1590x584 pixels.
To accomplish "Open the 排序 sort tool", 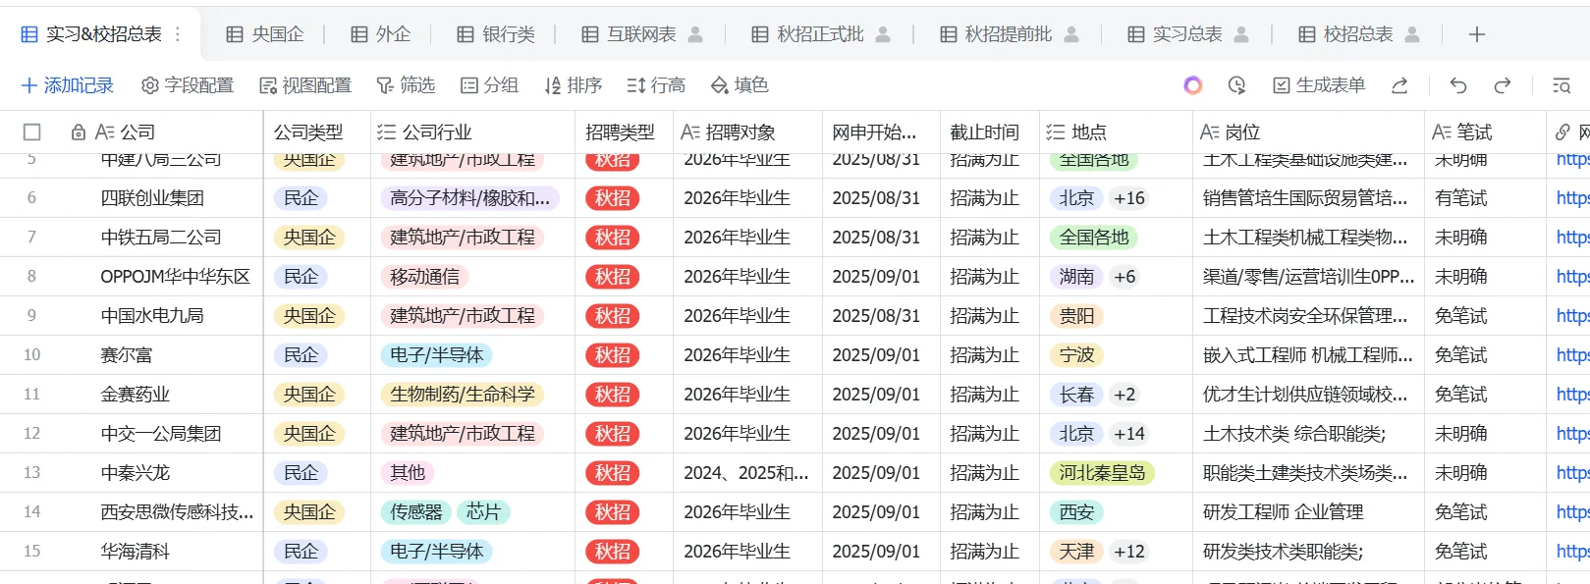I will point(573,85).
